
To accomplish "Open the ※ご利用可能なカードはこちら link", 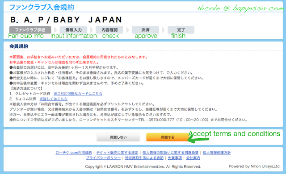I will (78, 94).
